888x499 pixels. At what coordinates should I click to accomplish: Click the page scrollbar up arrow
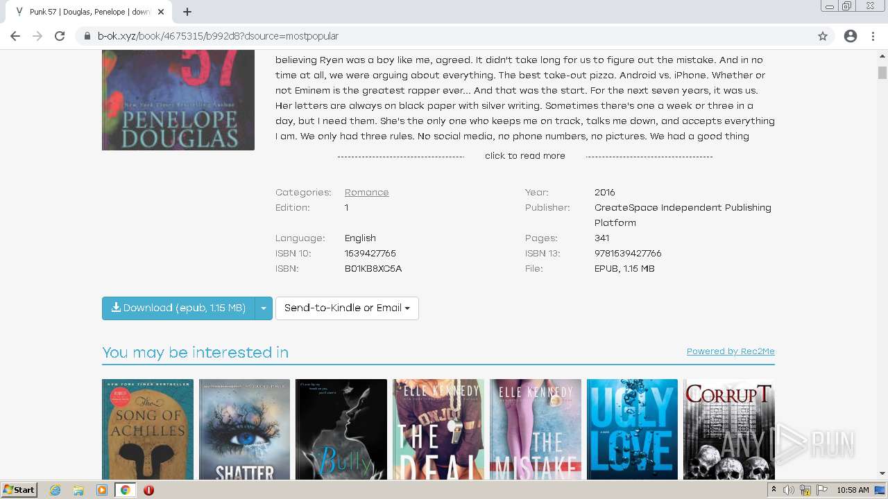click(882, 55)
